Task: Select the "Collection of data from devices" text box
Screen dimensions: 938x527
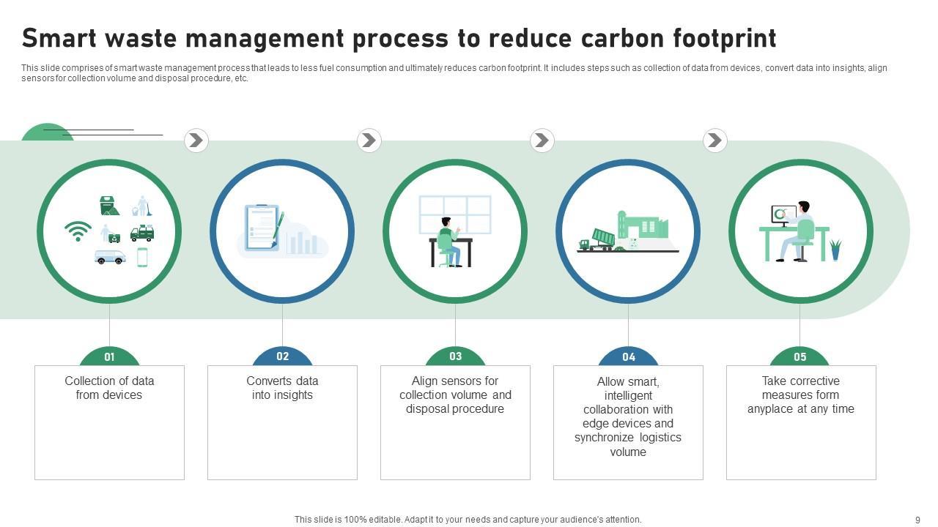Action: point(109,422)
